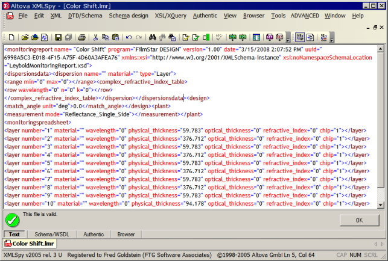Click the red-blue tree settings icon

323,37
